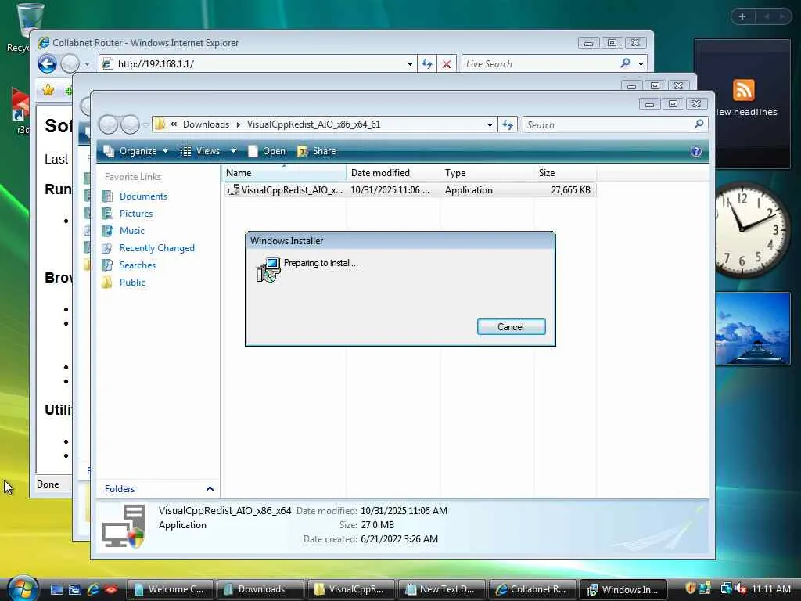Click Switch between windows icon

tap(75, 589)
